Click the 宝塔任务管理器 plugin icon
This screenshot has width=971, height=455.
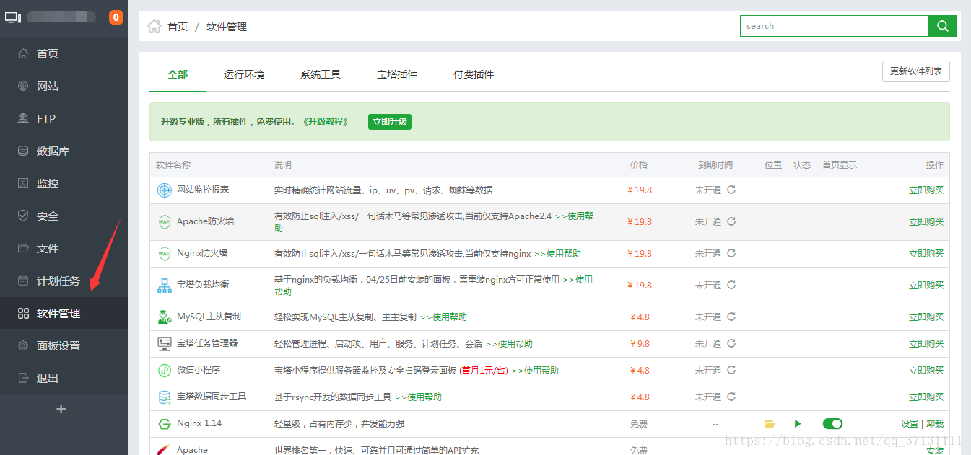pos(165,344)
